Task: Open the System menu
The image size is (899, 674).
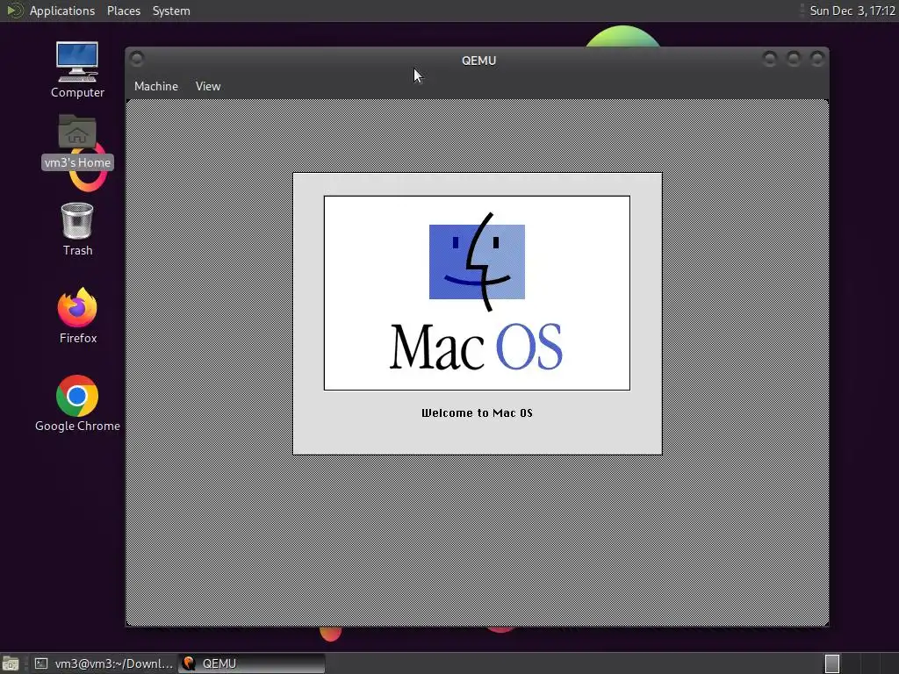Action: click(x=171, y=11)
